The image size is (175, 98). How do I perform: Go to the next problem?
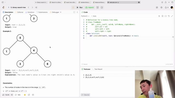click(x=32, y=7)
